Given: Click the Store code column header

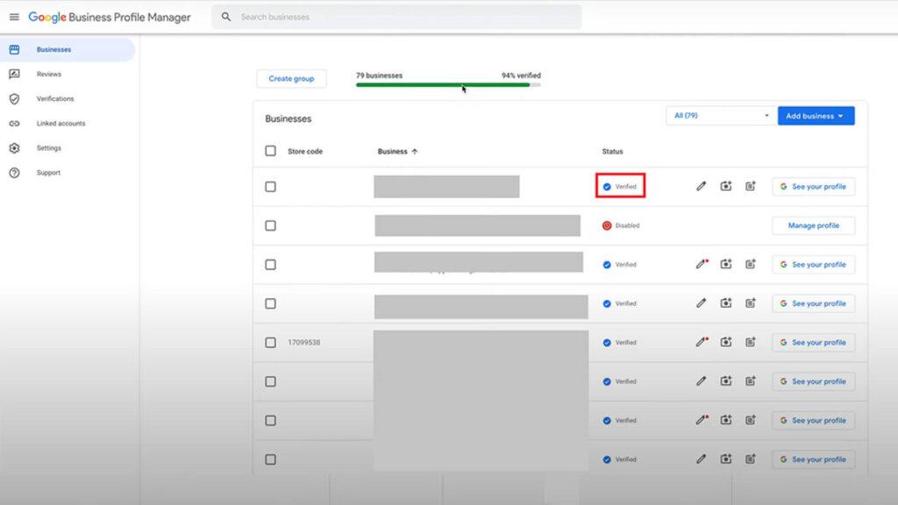Looking at the screenshot, I should (x=305, y=151).
